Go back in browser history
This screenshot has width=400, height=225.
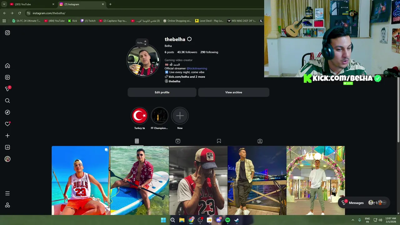click(4, 13)
